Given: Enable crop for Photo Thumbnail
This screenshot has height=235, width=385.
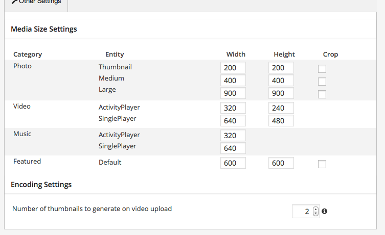Looking at the screenshot, I should (322, 69).
